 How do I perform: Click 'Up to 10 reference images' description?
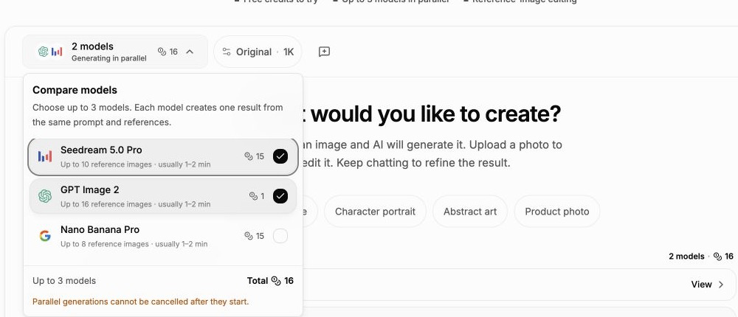tap(106, 164)
